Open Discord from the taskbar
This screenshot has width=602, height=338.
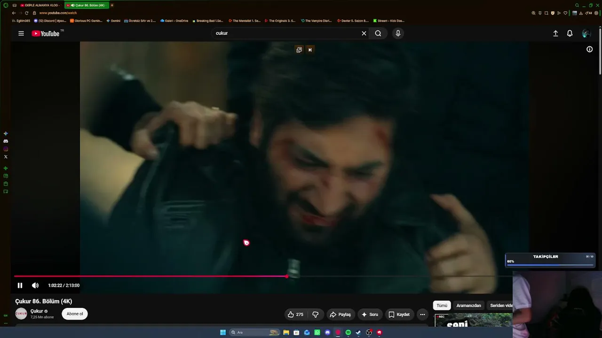tap(327, 332)
